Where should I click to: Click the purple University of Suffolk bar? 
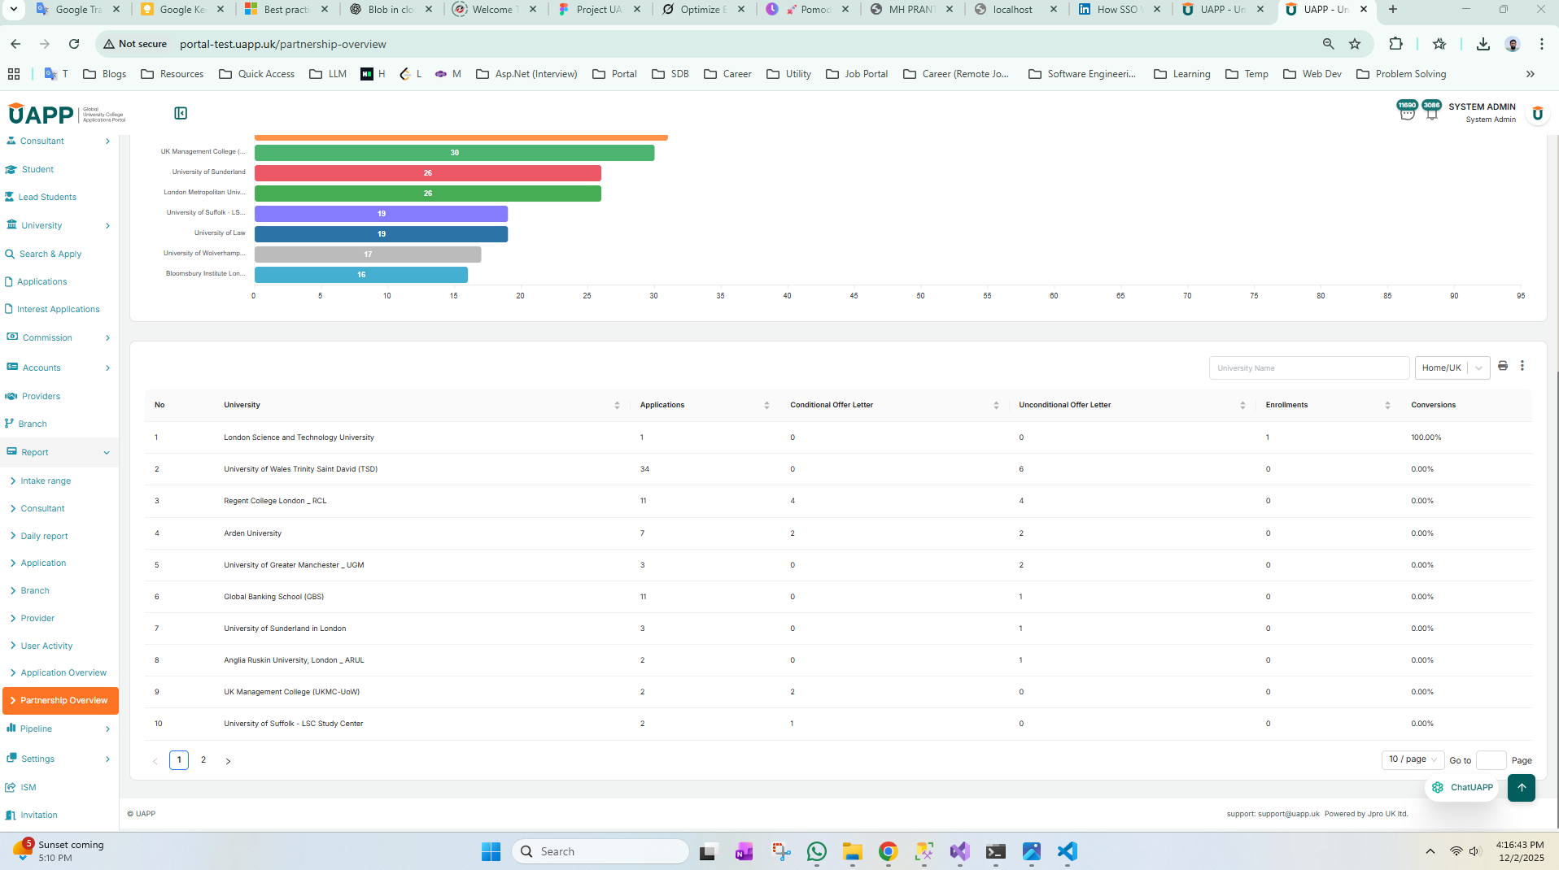coord(381,214)
